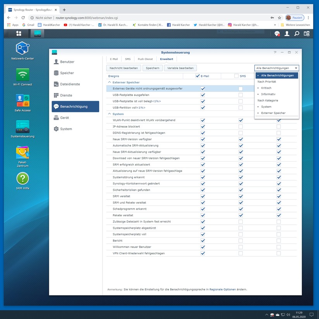Collapse the Externer Speicher section
Image resolution: width=319 pixels, height=319 pixels.
coord(109,83)
